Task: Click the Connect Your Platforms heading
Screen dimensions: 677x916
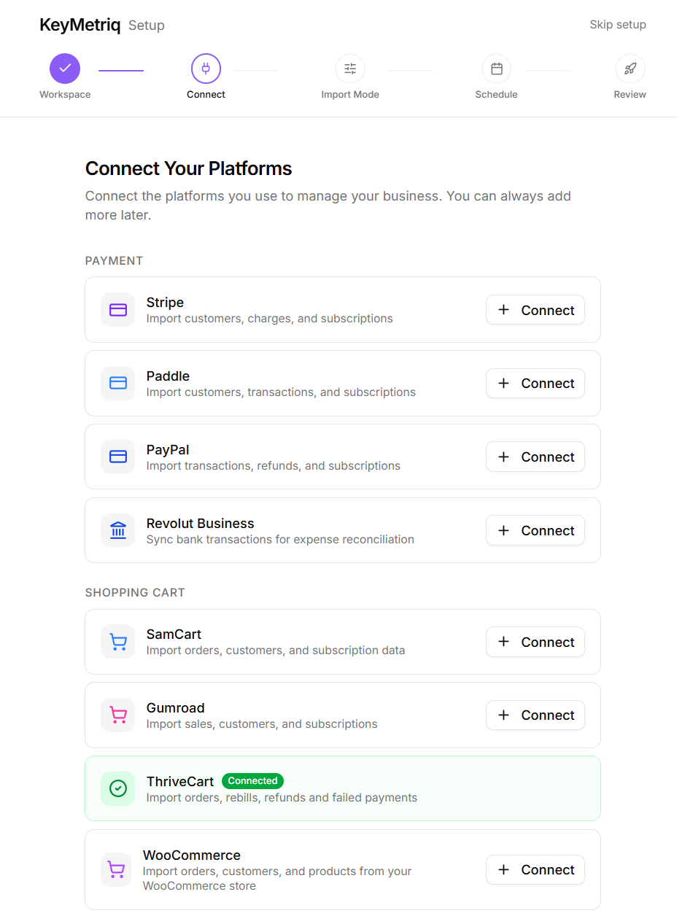Action: [x=189, y=168]
